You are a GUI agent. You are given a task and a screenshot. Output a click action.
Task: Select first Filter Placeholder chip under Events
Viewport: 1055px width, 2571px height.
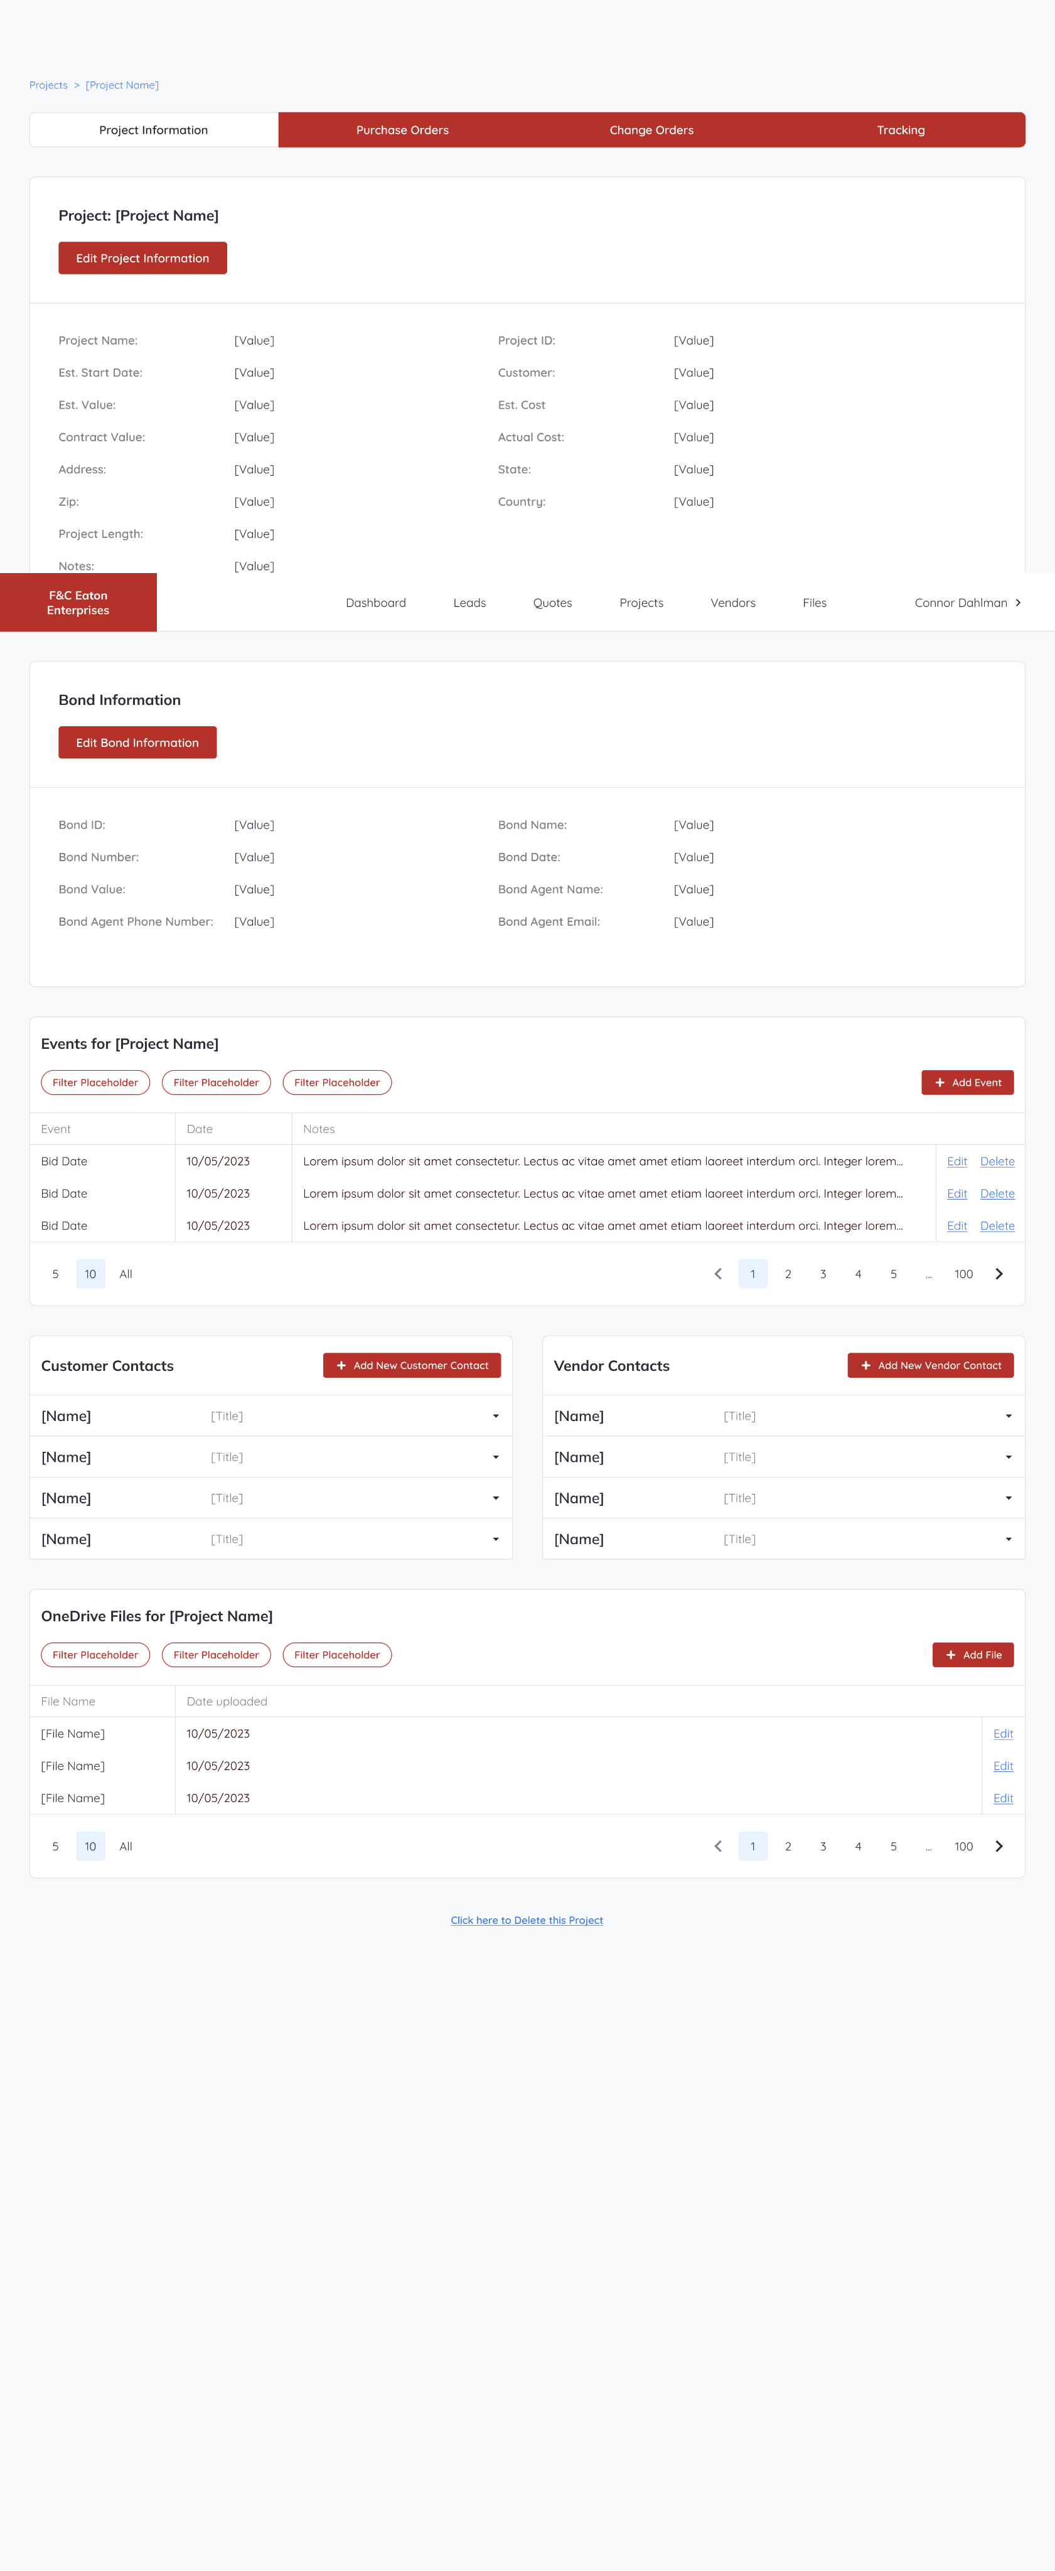click(96, 1083)
